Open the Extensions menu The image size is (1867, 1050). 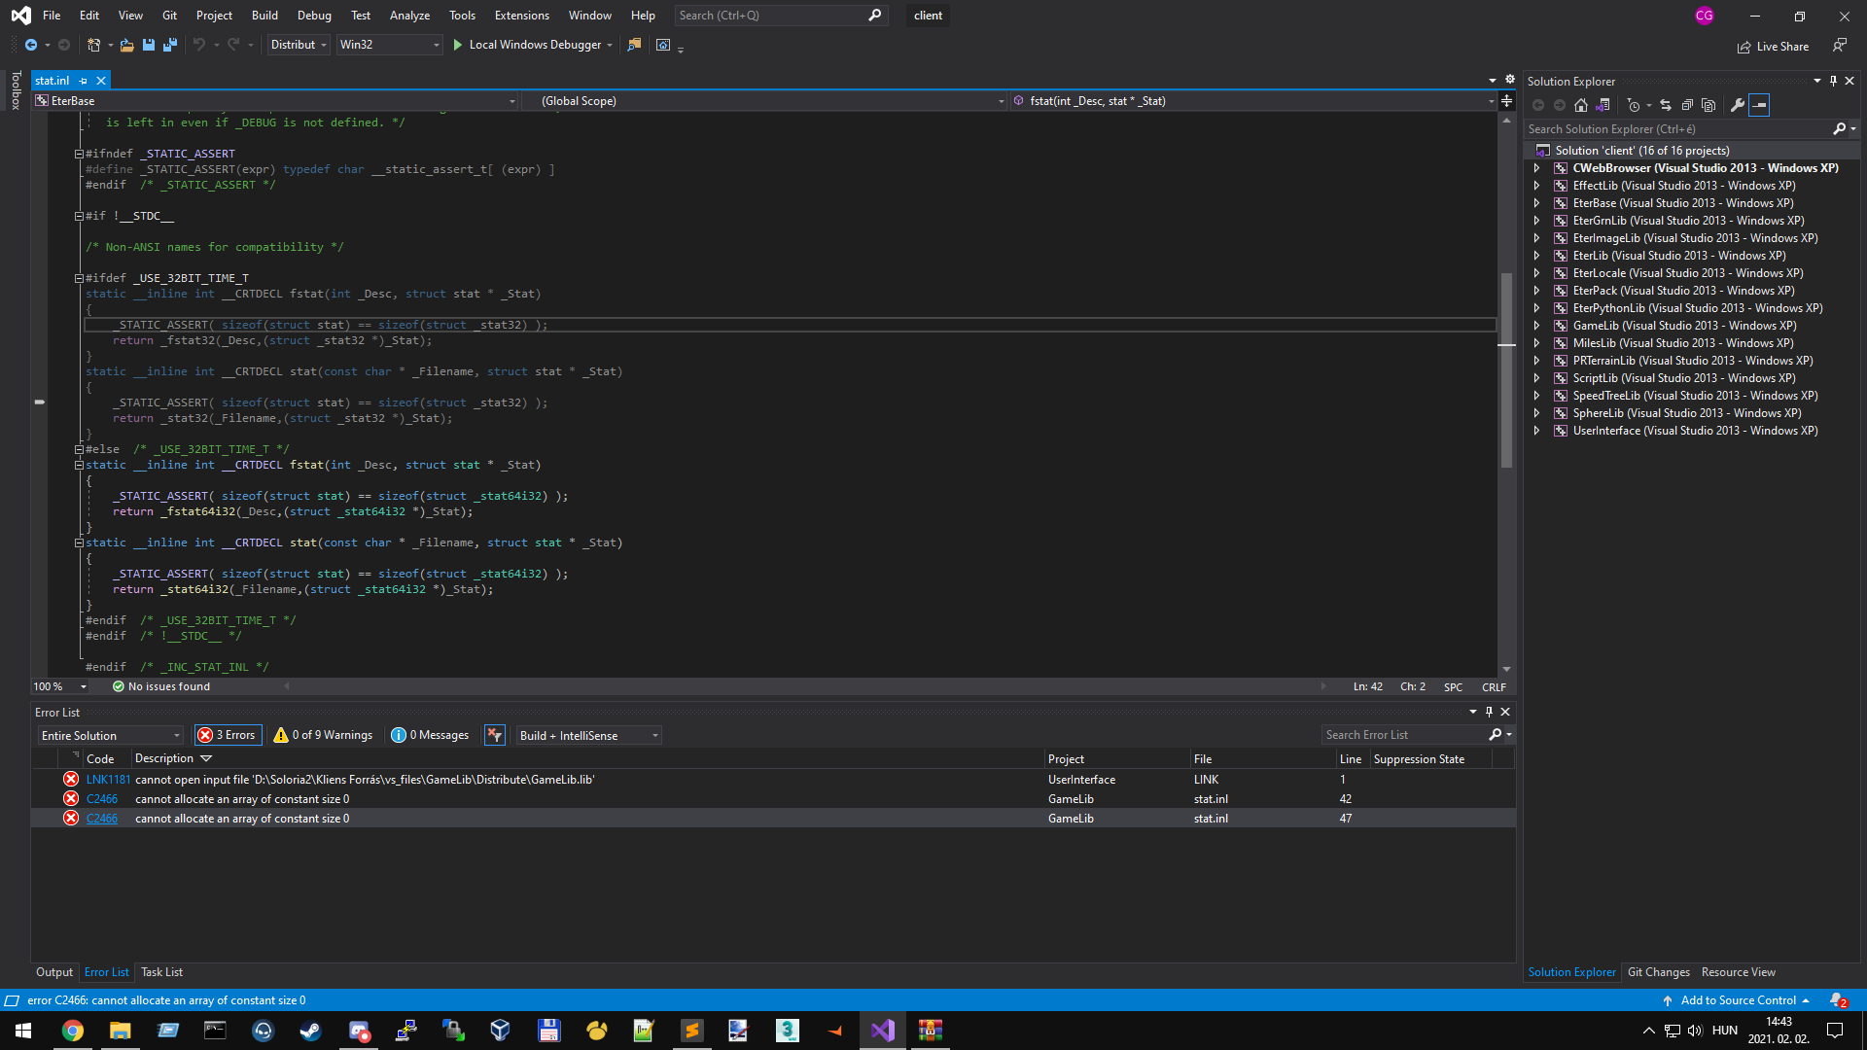522,16
